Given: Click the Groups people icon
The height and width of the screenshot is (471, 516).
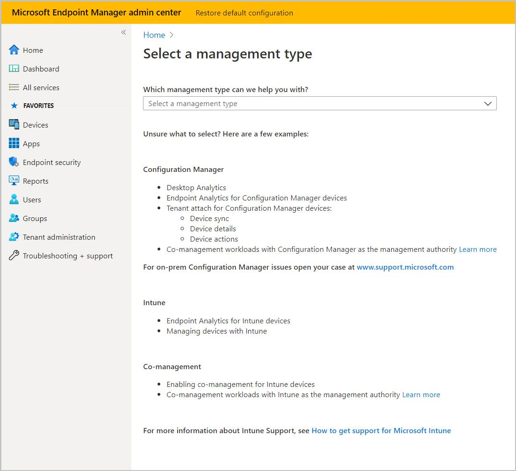Looking at the screenshot, I should point(14,218).
